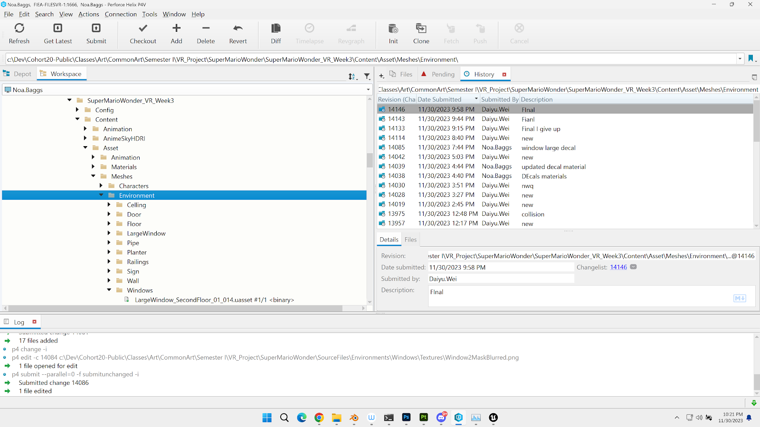Select revision 14085 'window large decal'
This screenshot has width=760, height=427.
point(565,148)
